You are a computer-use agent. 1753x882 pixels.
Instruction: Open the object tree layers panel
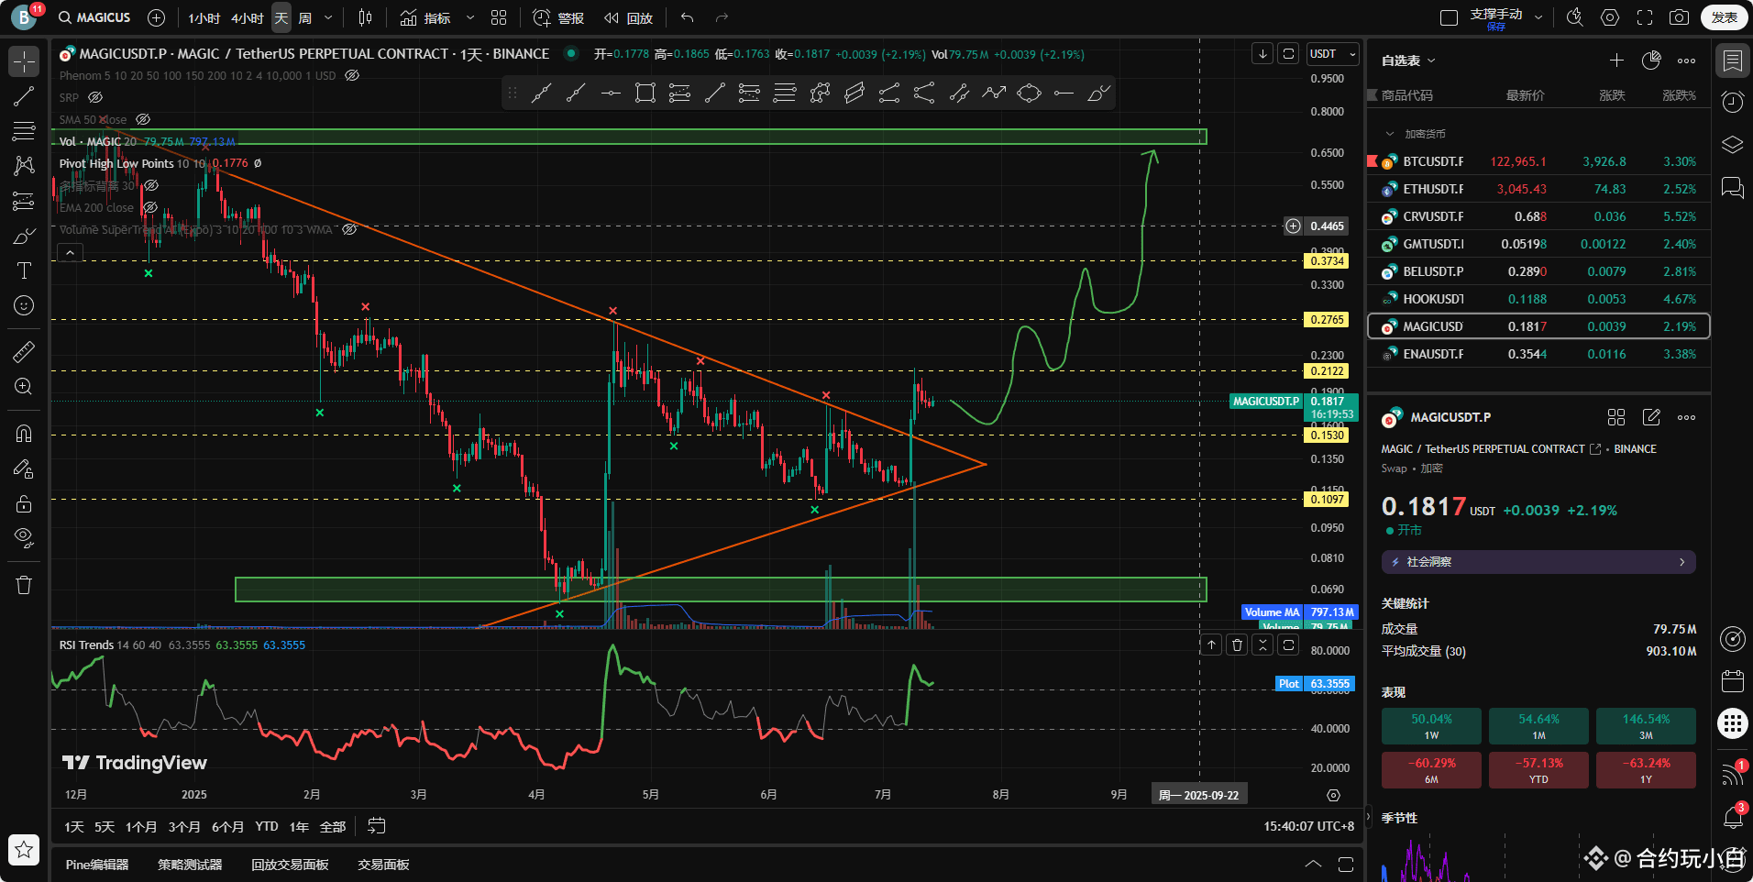[1732, 145]
